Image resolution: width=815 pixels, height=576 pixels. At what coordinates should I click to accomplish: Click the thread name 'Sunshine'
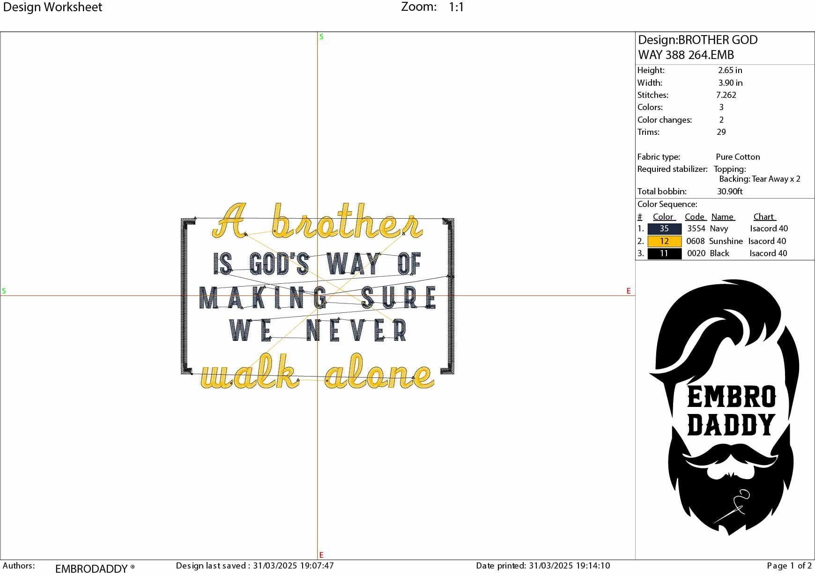pyautogui.click(x=726, y=241)
